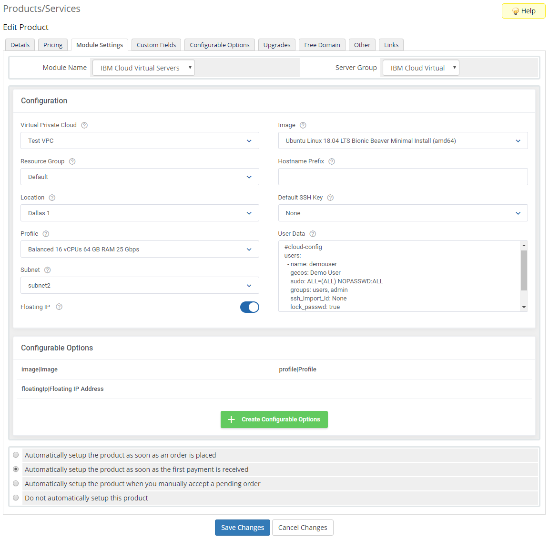Click help icon next to Floating IP
Viewport: 549px width, 539px height.
tap(59, 307)
